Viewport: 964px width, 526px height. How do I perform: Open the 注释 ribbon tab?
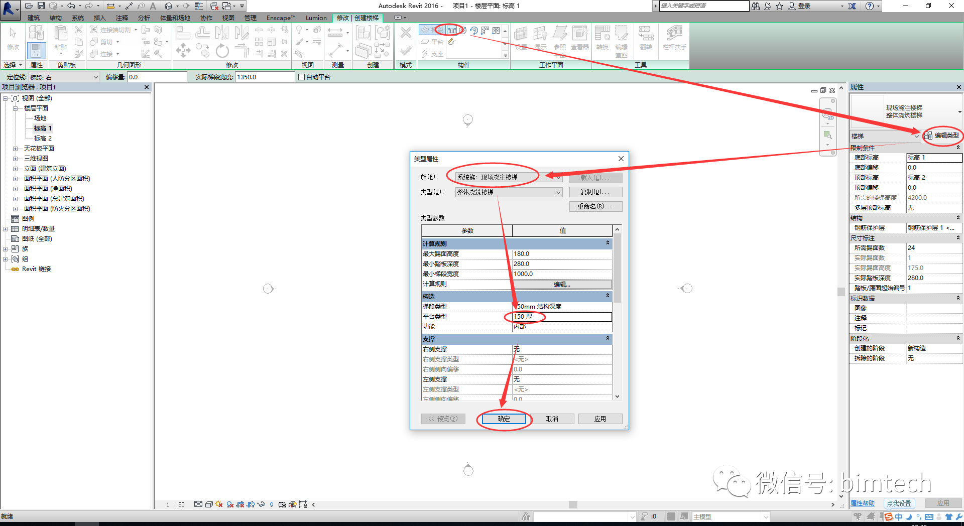click(x=122, y=18)
